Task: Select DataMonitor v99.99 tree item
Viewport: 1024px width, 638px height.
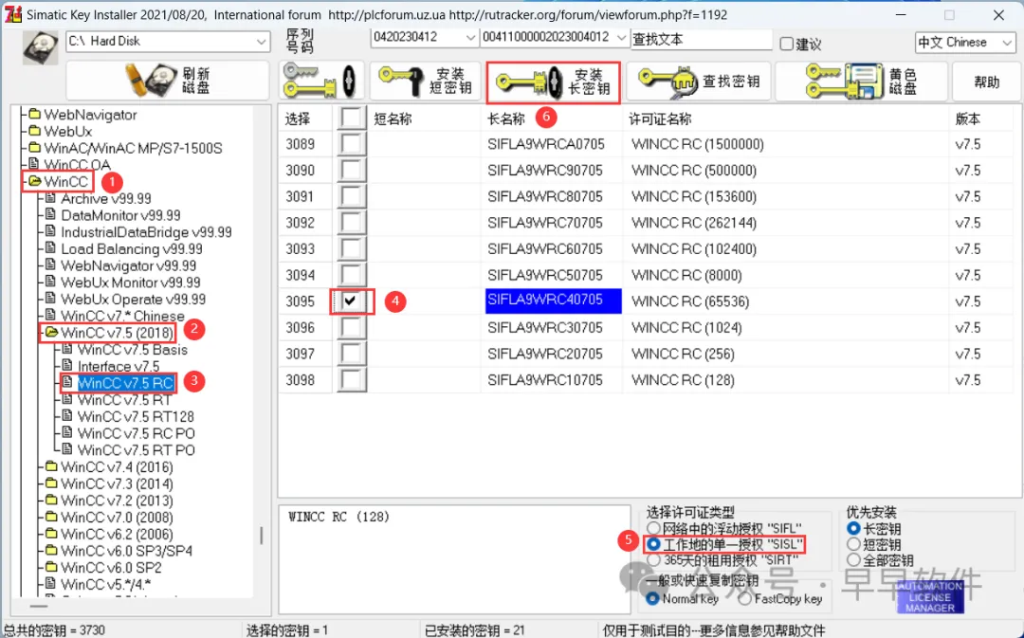Action: 120,215
